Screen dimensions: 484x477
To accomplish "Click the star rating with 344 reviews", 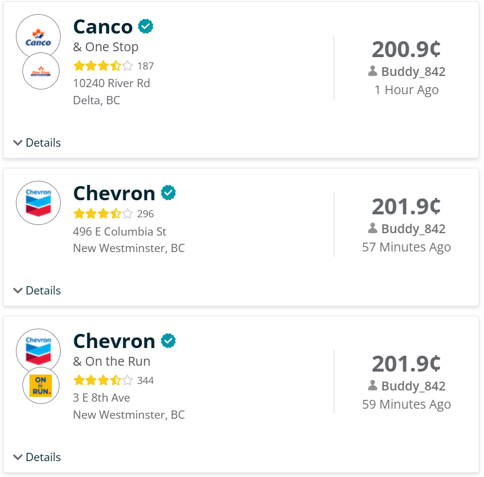I will (x=103, y=380).
